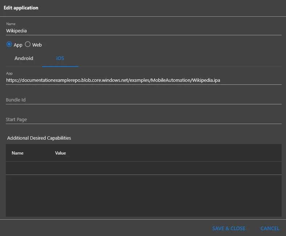Focus the Start Page input field
Viewport: 286px width, 236px height.
click(143, 119)
